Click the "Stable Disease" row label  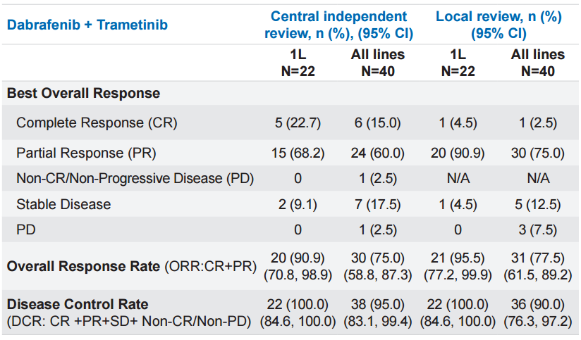click(x=63, y=204)
